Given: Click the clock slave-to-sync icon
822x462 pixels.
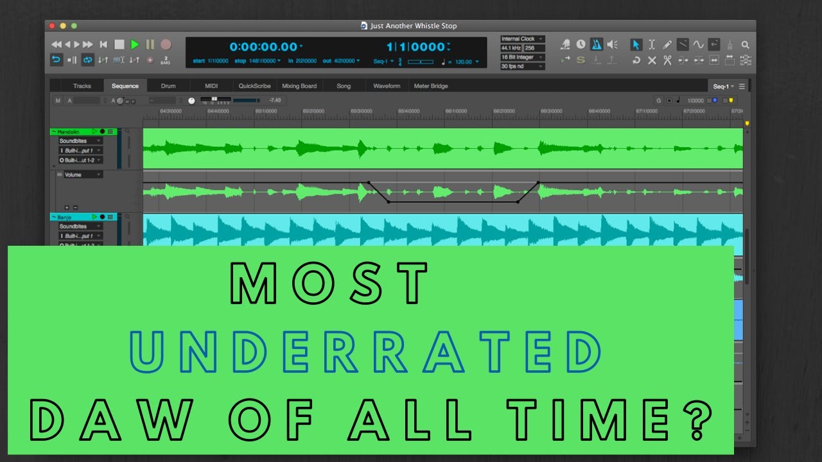Looking at the screenshot, I should pyautogui.click(x=581, y=44).
